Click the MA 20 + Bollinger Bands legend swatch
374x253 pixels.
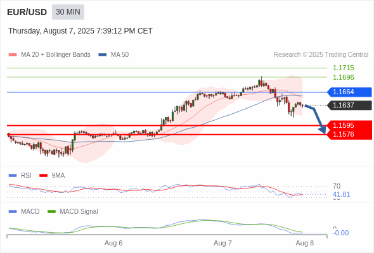(x=13, y=55)
